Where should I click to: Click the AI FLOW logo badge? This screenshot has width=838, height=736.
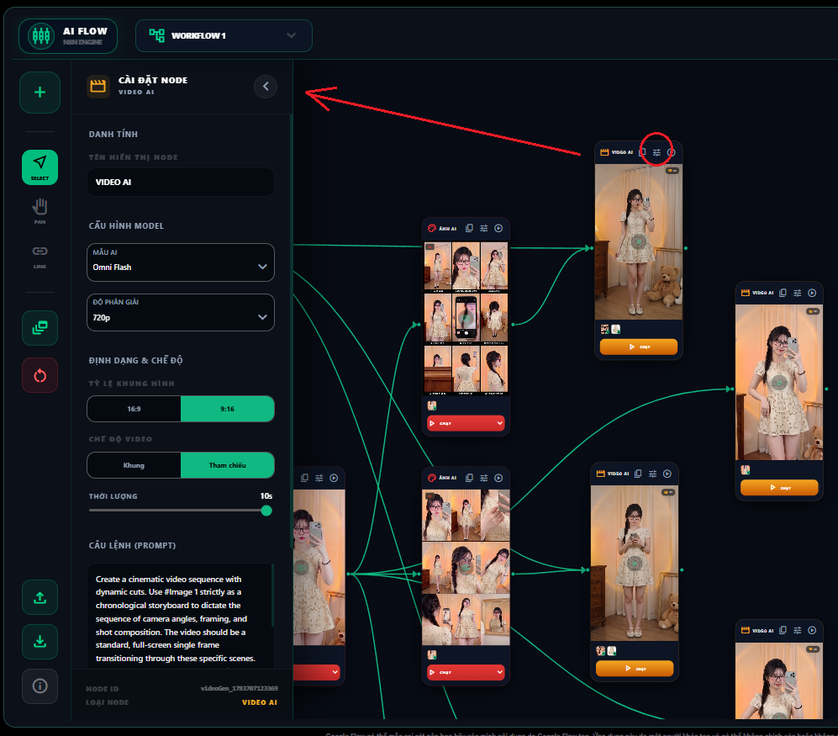tap(68, 36)
